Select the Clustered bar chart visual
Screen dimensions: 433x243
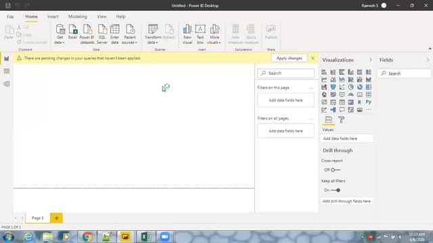coord(342,72)
